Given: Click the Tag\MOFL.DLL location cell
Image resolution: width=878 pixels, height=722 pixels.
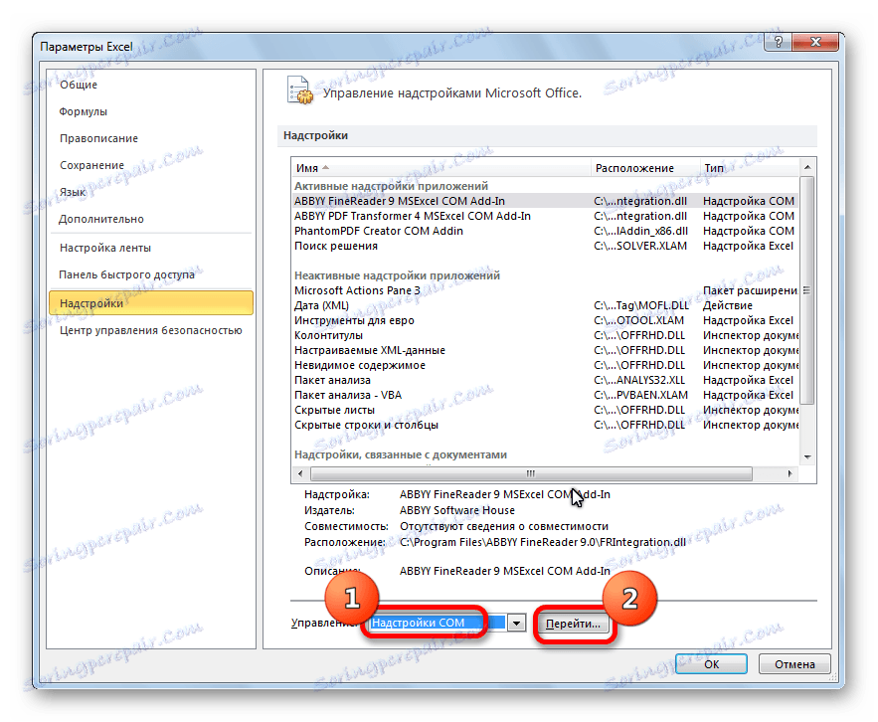Looking at the screenshot, I should 641,305.
